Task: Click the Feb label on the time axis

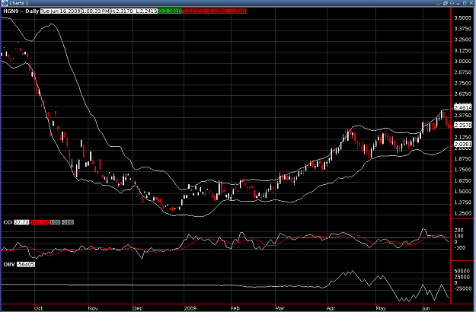Action: click(x=235, y=308)
